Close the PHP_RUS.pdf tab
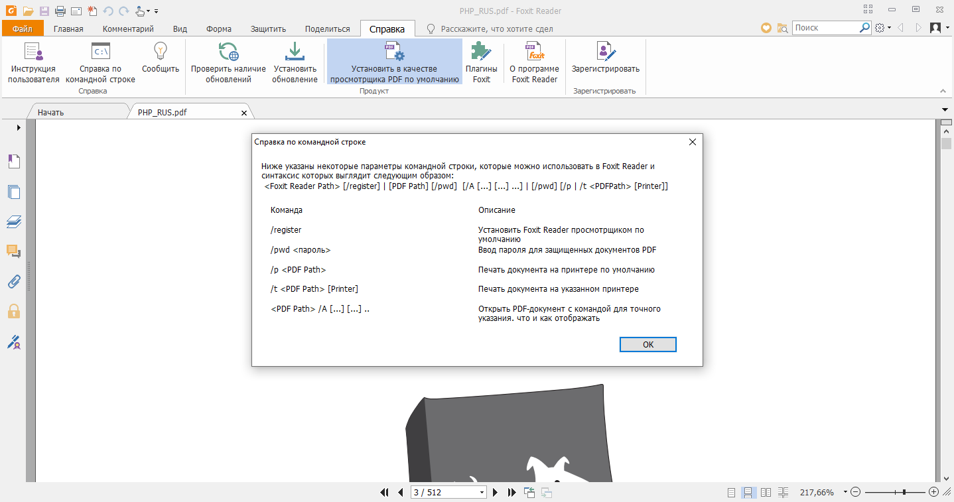This screenshot has width=954, height=502. pos(243,113)
